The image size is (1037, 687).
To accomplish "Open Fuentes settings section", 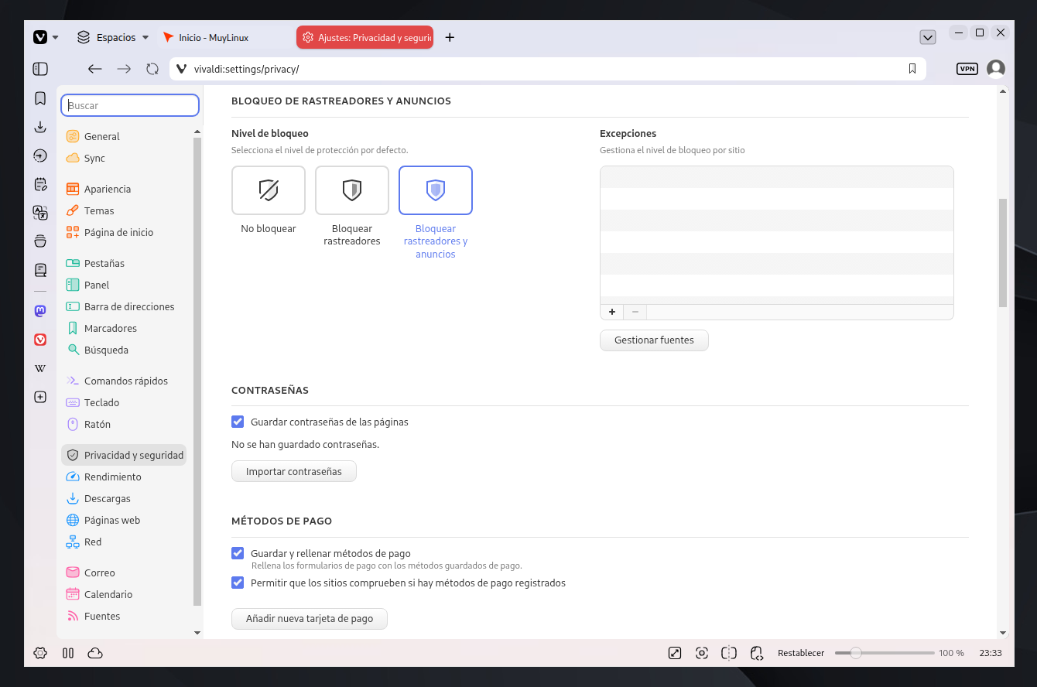I will coord(124,616).
